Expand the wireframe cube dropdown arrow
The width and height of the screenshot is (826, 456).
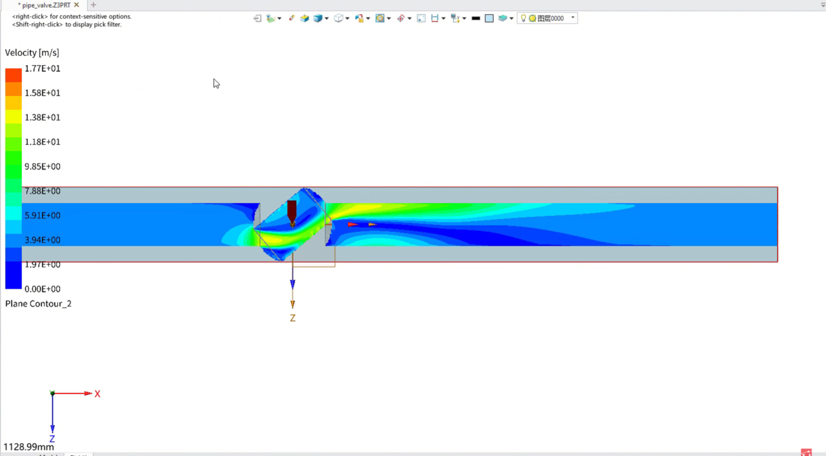click(347, 19)
